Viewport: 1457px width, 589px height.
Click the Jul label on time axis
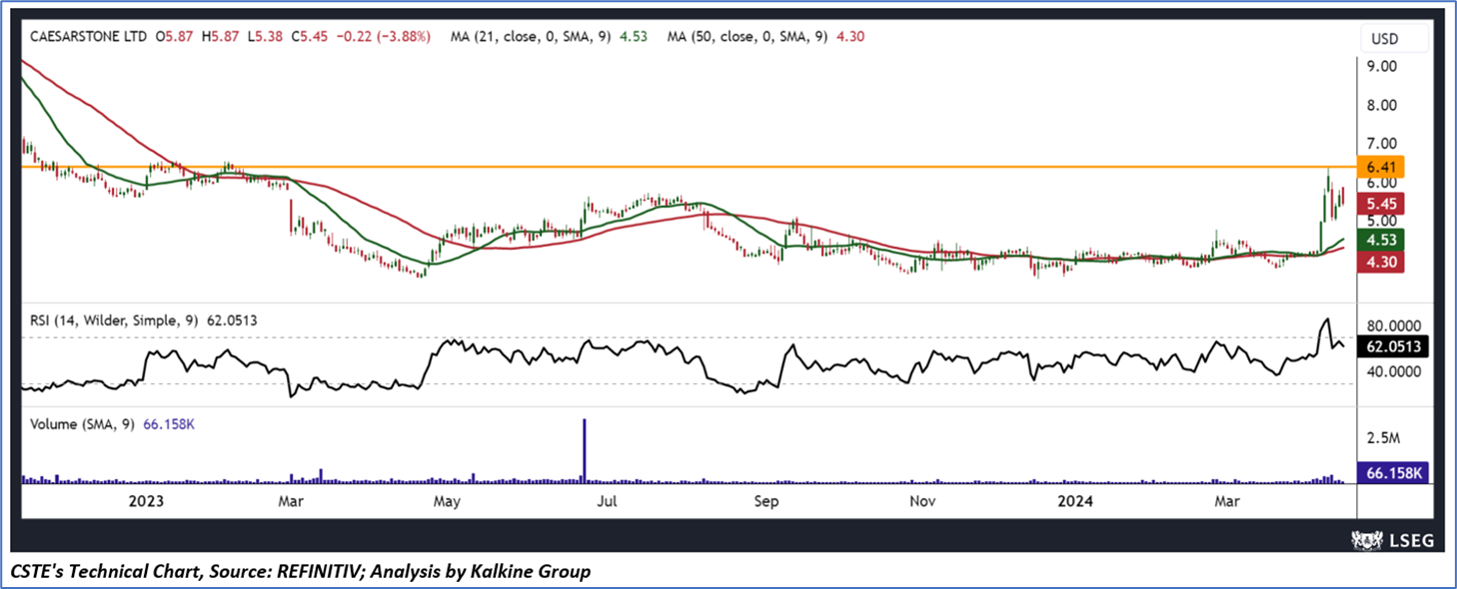click(609, 500)
